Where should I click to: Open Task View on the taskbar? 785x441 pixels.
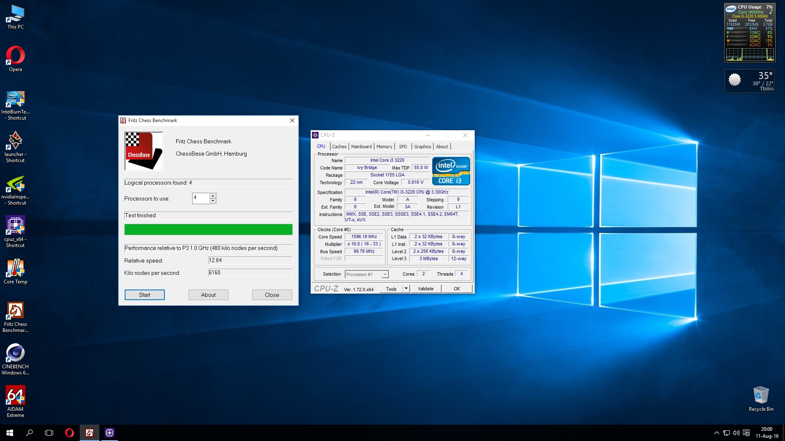[x=49, y=433]
